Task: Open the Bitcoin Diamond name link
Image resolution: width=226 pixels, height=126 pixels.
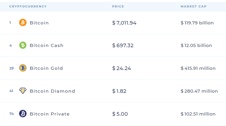Action: click(x=52, y=91)
